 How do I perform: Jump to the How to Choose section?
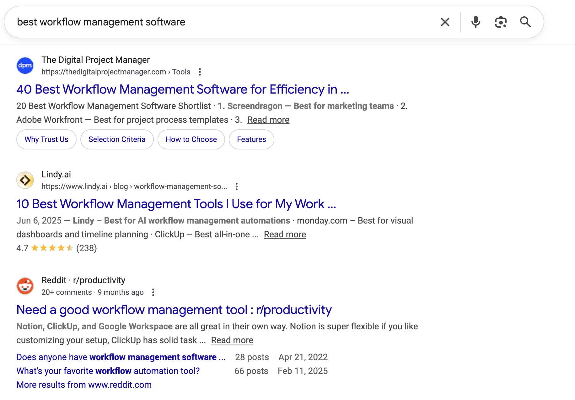coord(191,139)
